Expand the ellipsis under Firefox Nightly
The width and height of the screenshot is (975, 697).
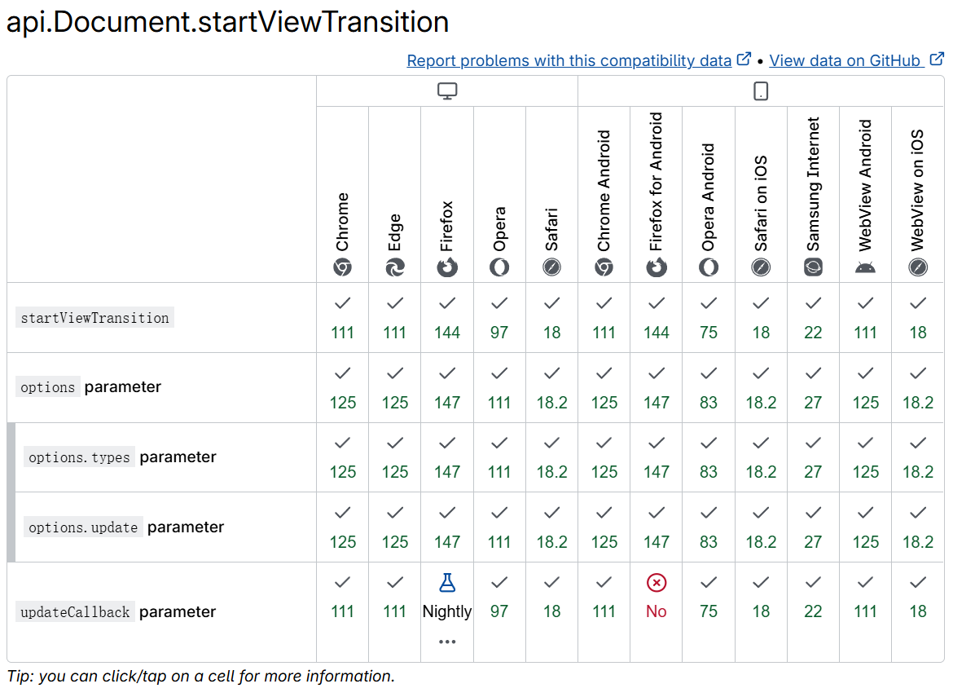(447, 642)
